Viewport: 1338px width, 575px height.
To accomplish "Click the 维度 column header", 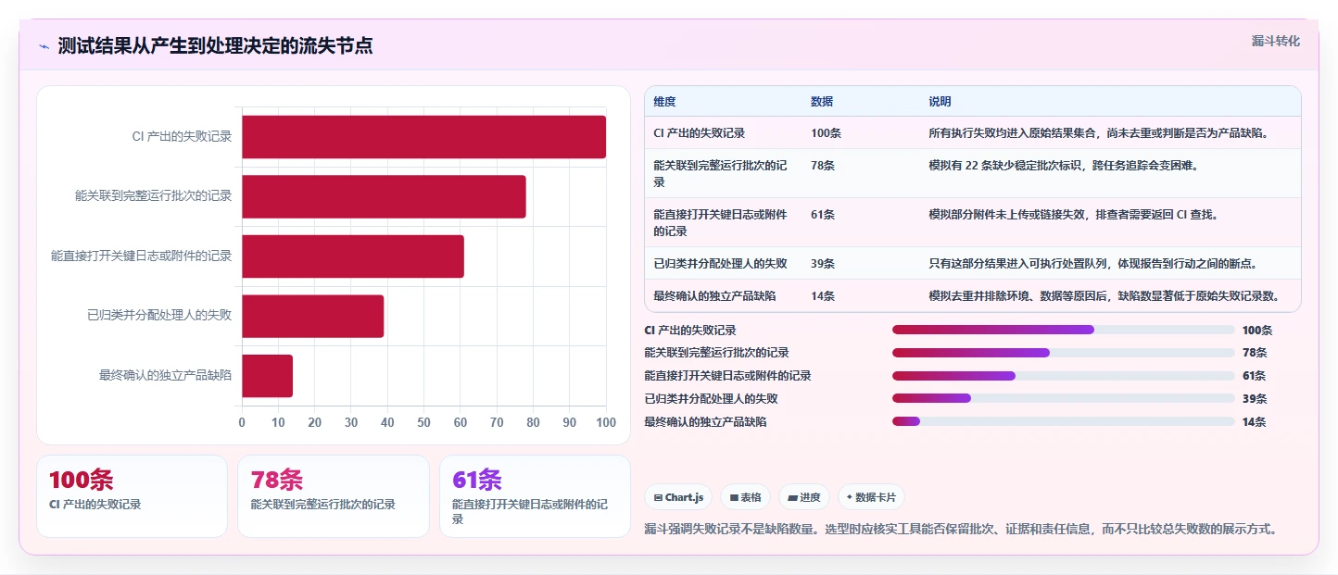I will point(664,102).
